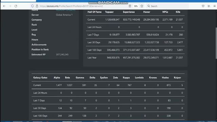The height and width of the screenshot is (122, 217).
Task: Click the page vertical scrollbar thumb
Action: pos(216,43)
